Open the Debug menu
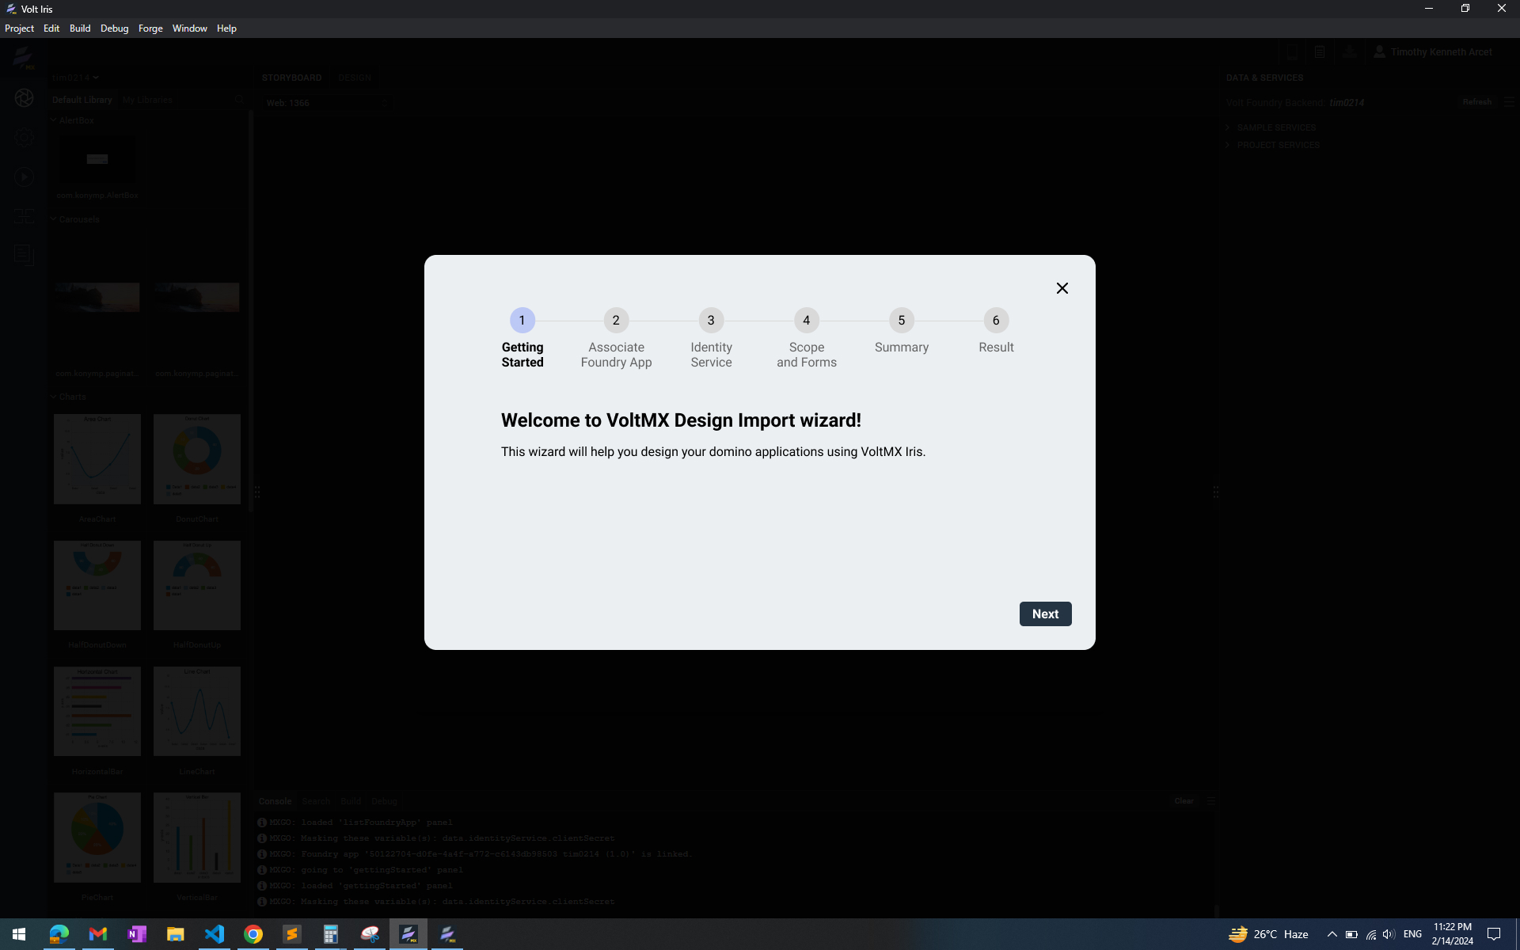The width and height of the screenshot is (1520, 950). click(x=114, y=28)
